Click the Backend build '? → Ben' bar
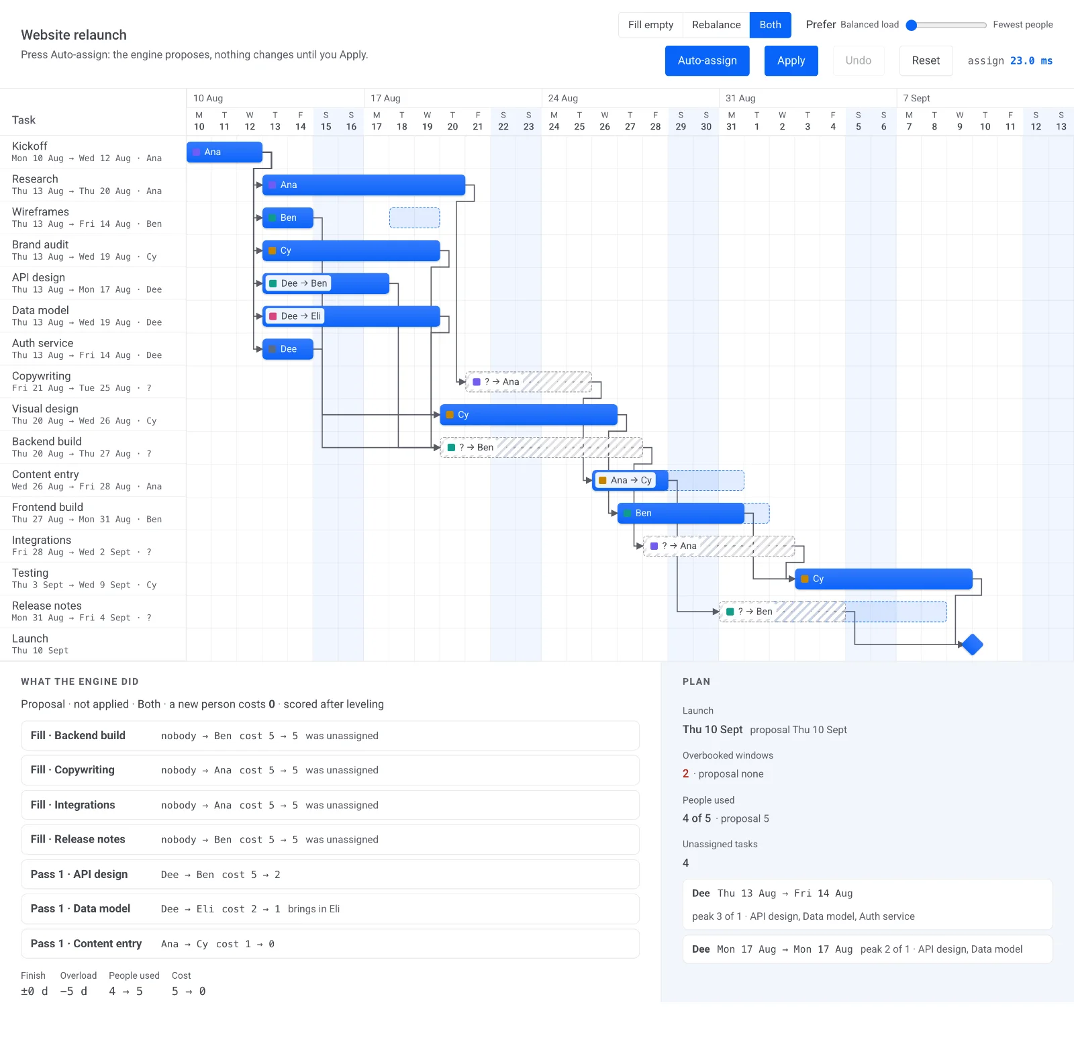Image resolution: width=1074 pixels, height=1052 pixels. [542, 448]
